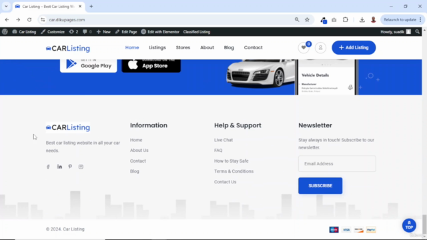Click the browser forward arrow
The height and width of the screenshot is (240, 427).
18,19
